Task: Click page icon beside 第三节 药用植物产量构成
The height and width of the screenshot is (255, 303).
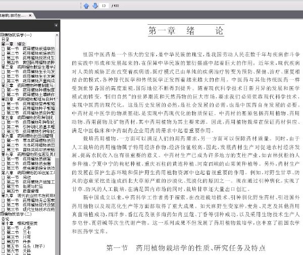Action: [x=3, y=81]
